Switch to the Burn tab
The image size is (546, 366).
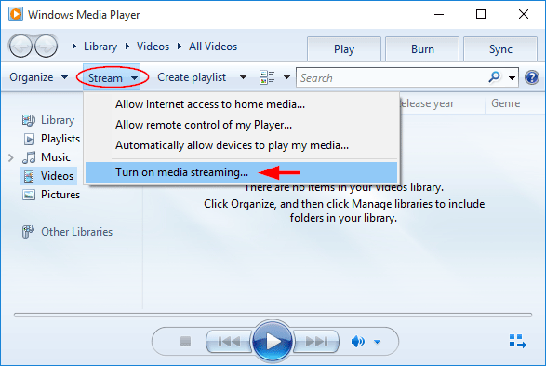(x=422, y=49)
